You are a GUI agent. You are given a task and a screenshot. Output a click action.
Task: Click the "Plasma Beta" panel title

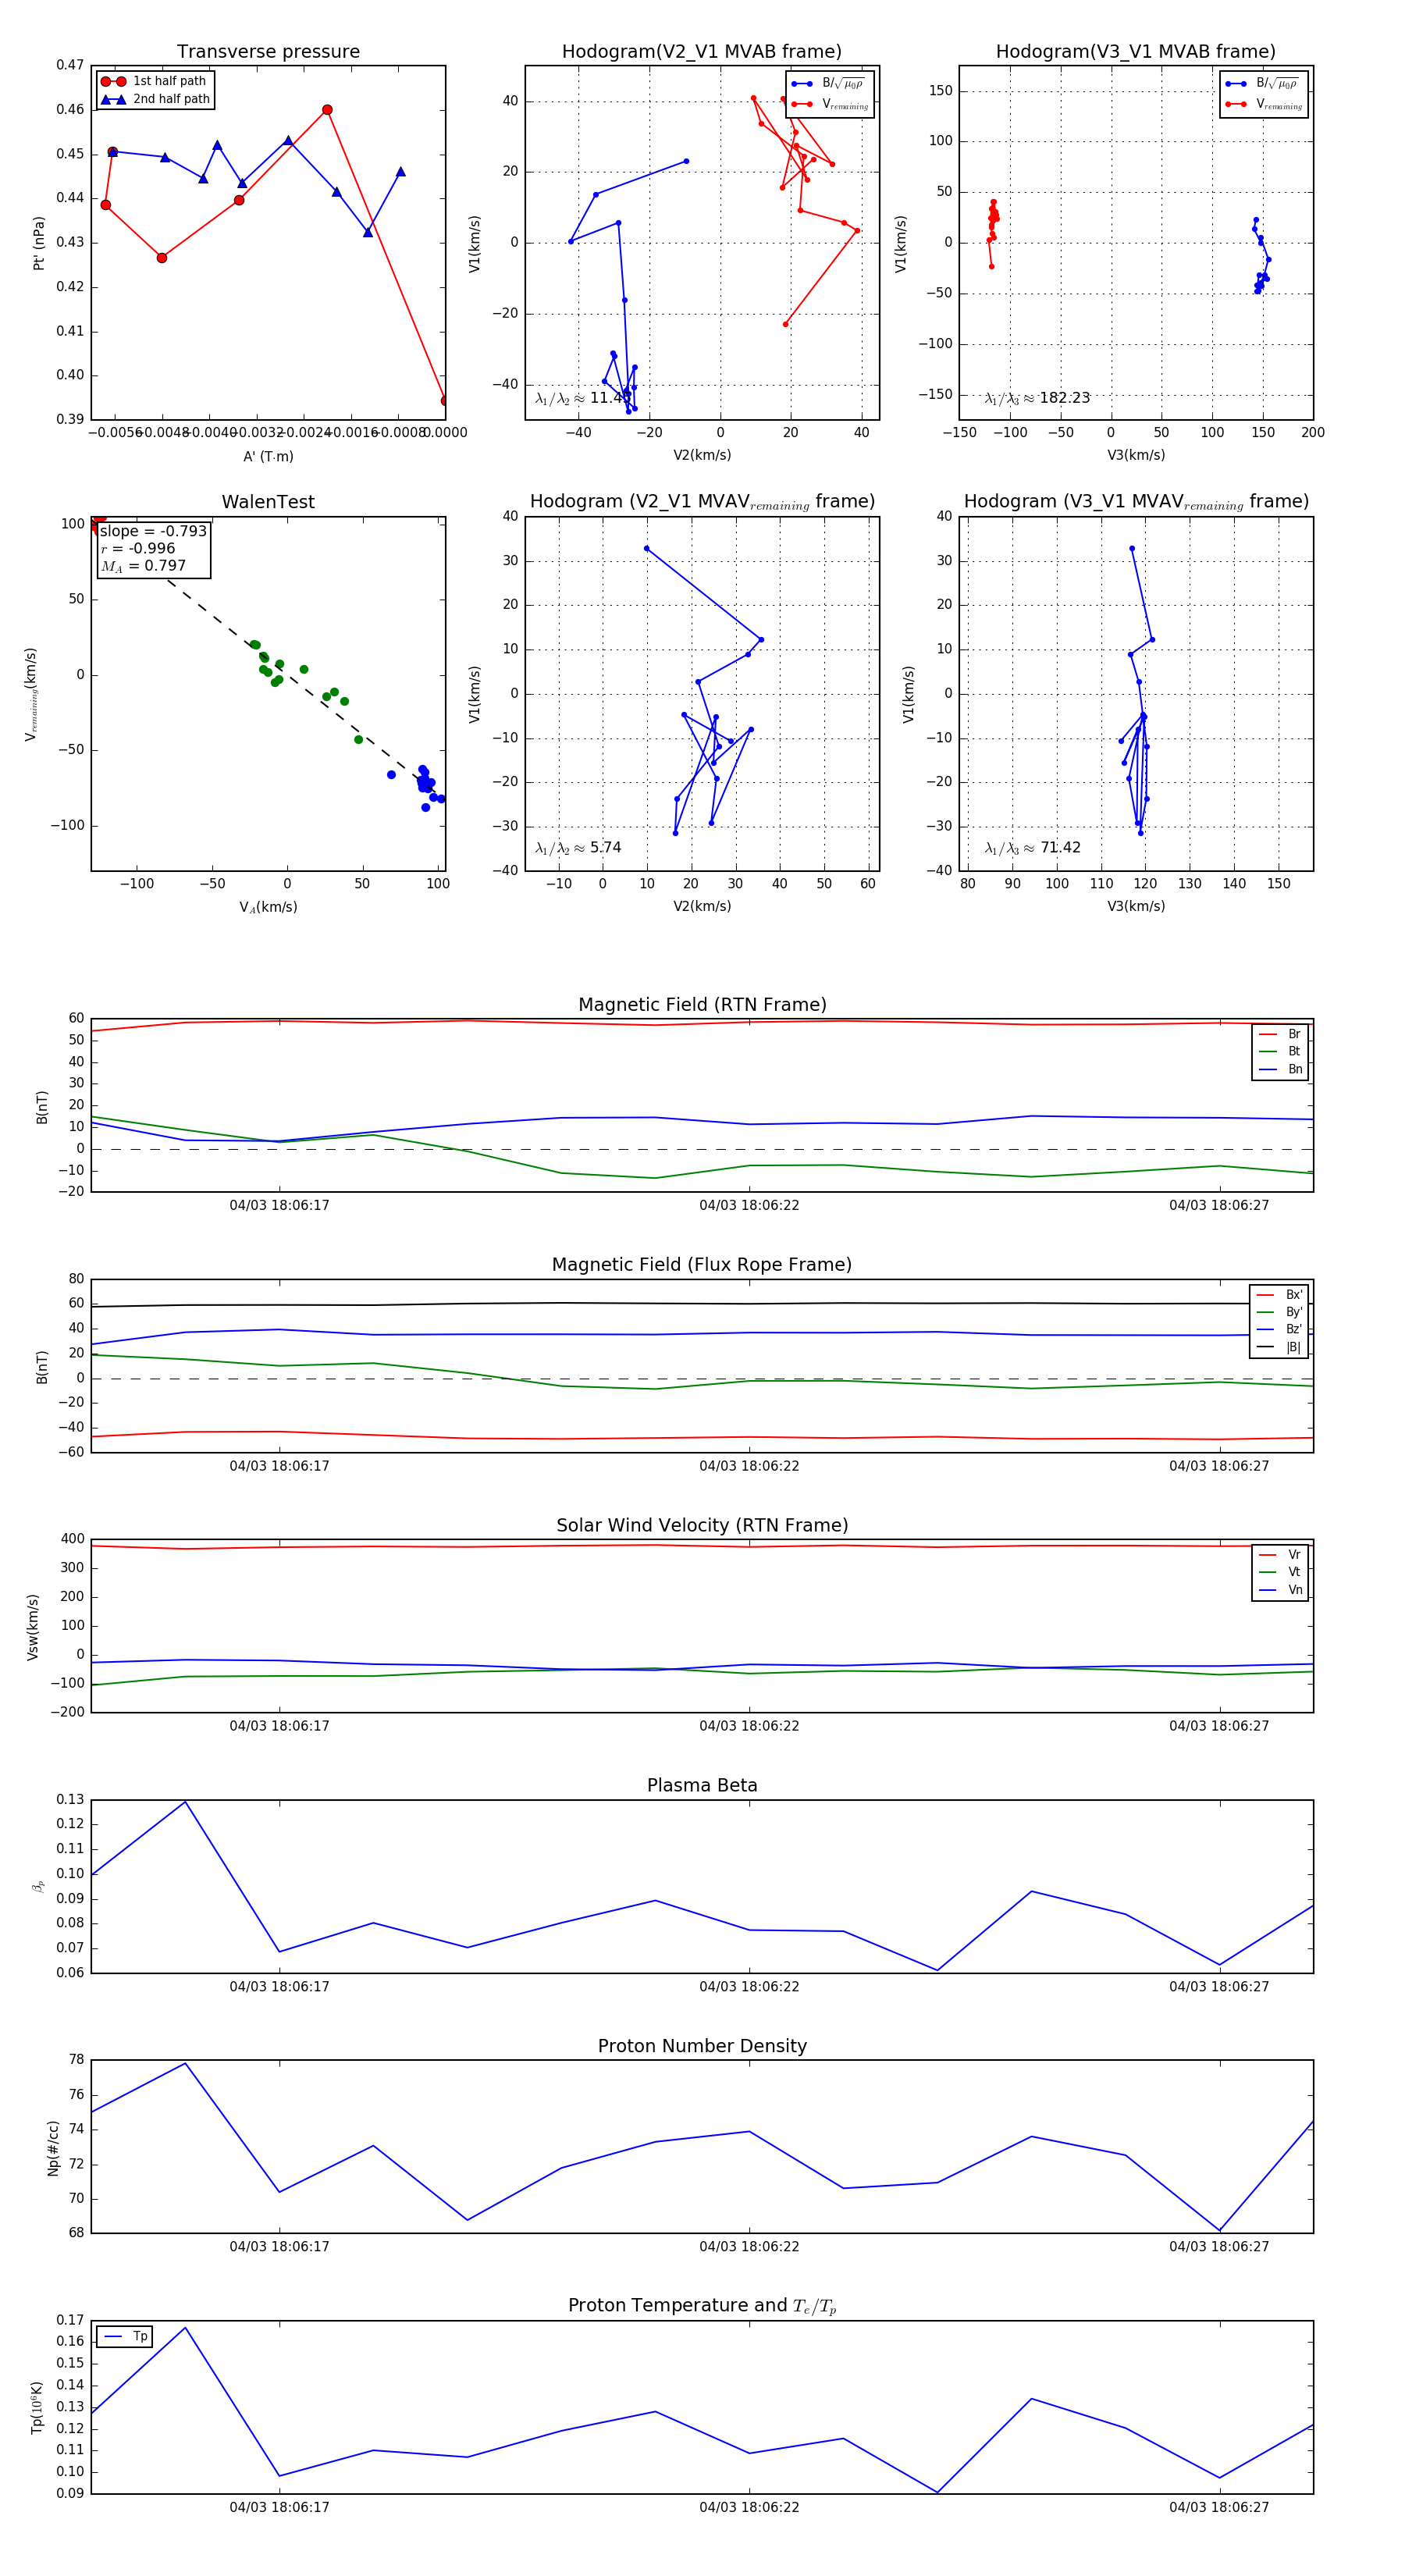point(702,1785)
